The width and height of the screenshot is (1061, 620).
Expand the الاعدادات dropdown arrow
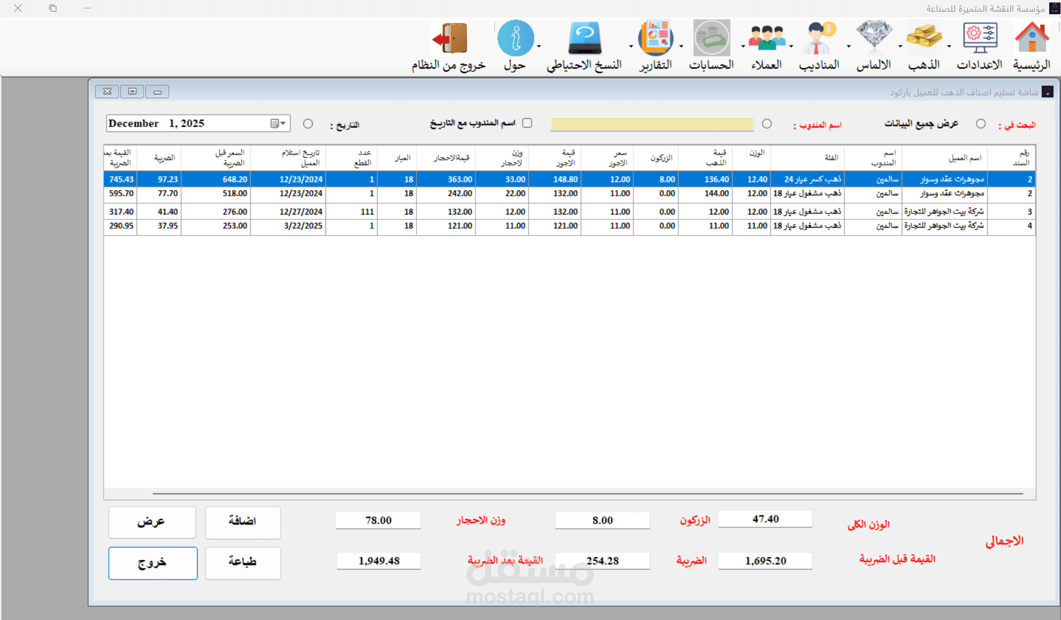(x=949, y=47)
